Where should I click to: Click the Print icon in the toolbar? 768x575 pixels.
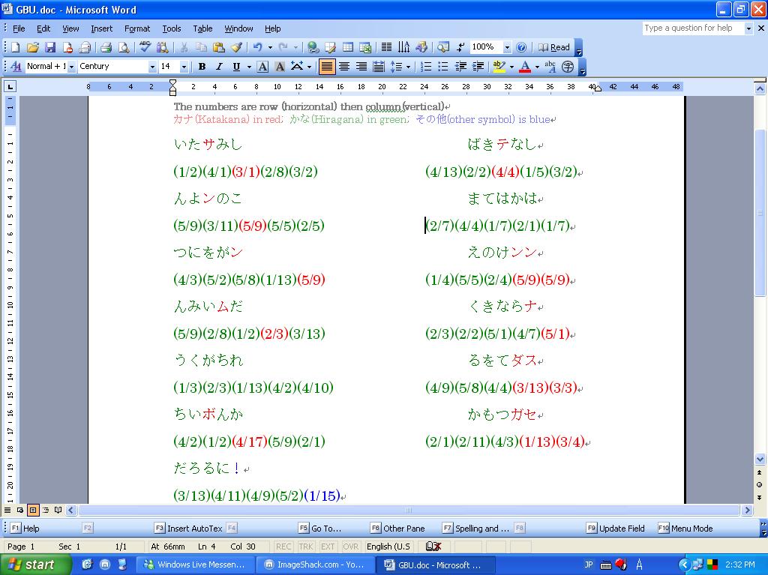(106, 47)
